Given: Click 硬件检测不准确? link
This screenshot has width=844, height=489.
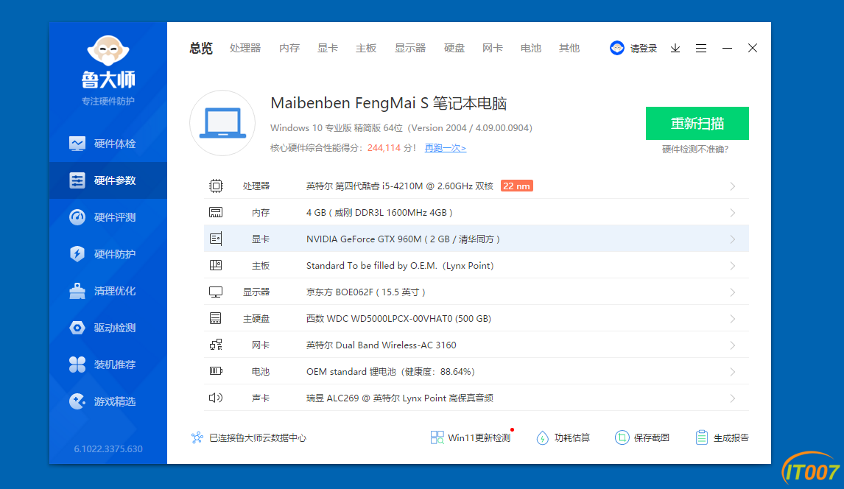Looking at the screenshot, I should click(695, 149).
